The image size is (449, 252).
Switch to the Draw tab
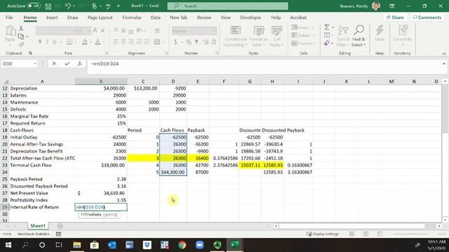pos(72,17)
